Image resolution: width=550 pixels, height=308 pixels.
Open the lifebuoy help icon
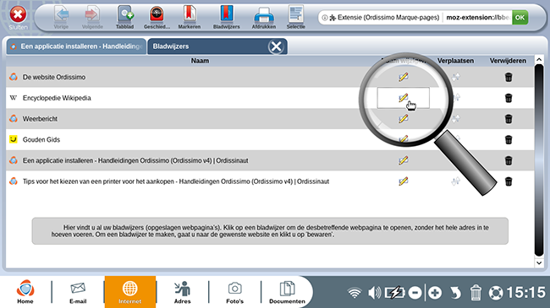click(x=496, y=293)
